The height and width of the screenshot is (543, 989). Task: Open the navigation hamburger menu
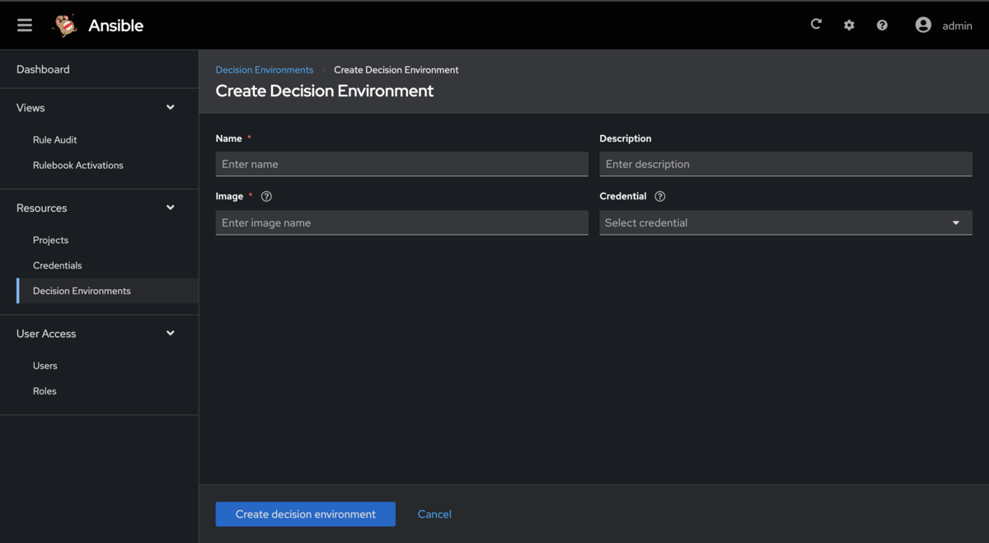[x=24, y=25]
